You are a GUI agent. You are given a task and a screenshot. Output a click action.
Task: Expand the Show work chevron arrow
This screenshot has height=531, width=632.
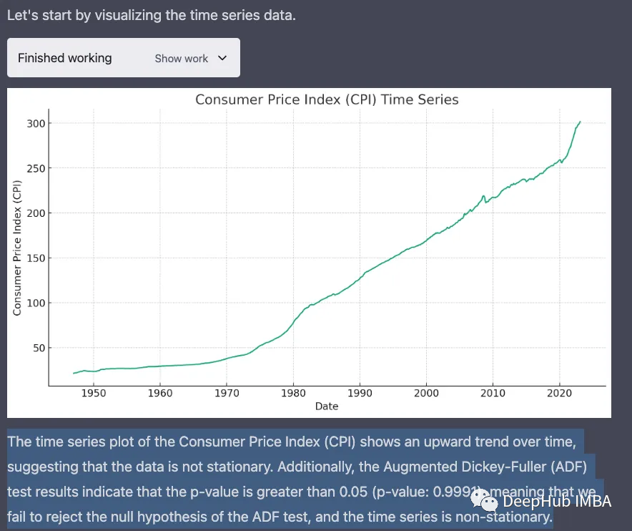pyautogui.click(x=222, y=58)
